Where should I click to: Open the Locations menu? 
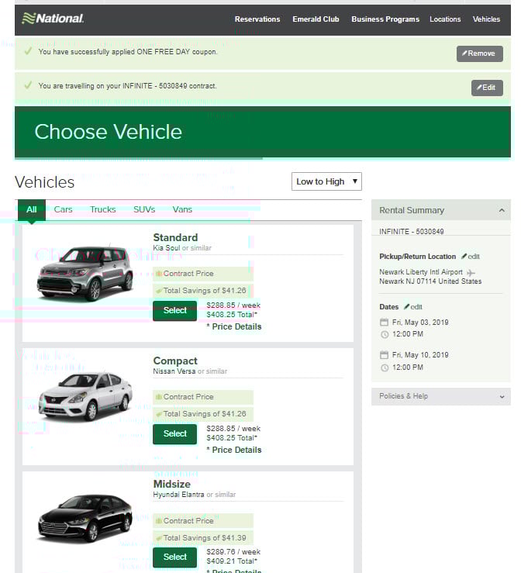pos(445,19)
